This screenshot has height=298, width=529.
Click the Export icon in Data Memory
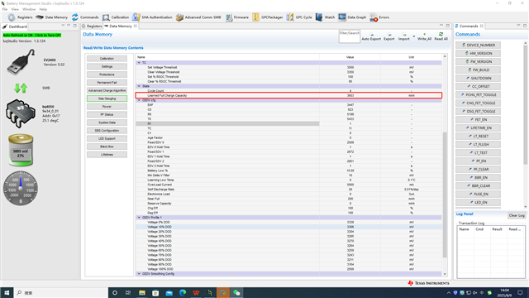tap(388, 36)
